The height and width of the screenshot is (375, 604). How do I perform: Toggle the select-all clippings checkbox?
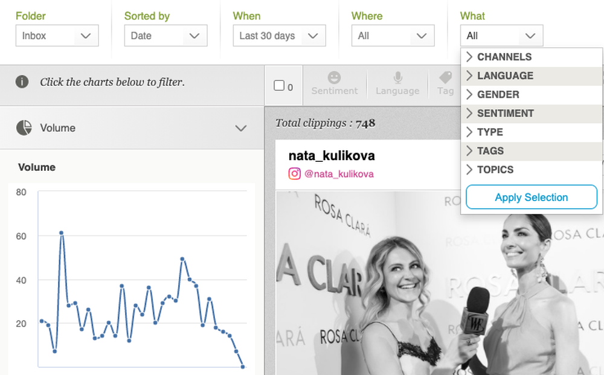(x=279, y=86)
